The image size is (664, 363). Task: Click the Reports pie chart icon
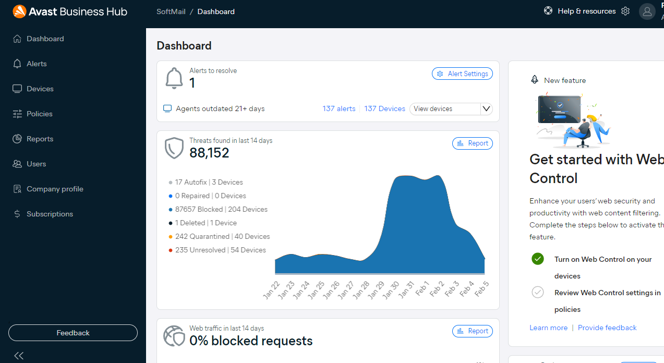17,139
